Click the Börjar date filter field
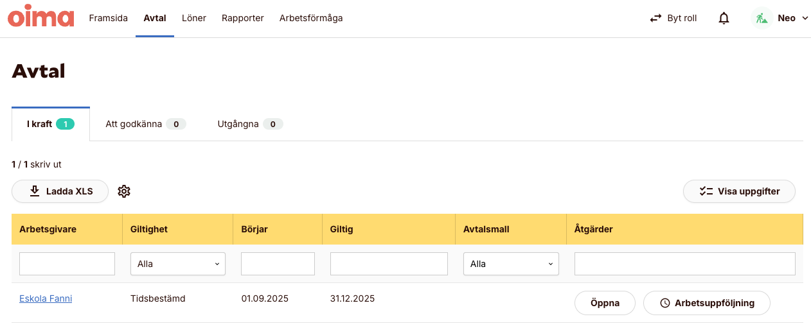This screenshot has width=811, height=328. click(x=278, y=264)
